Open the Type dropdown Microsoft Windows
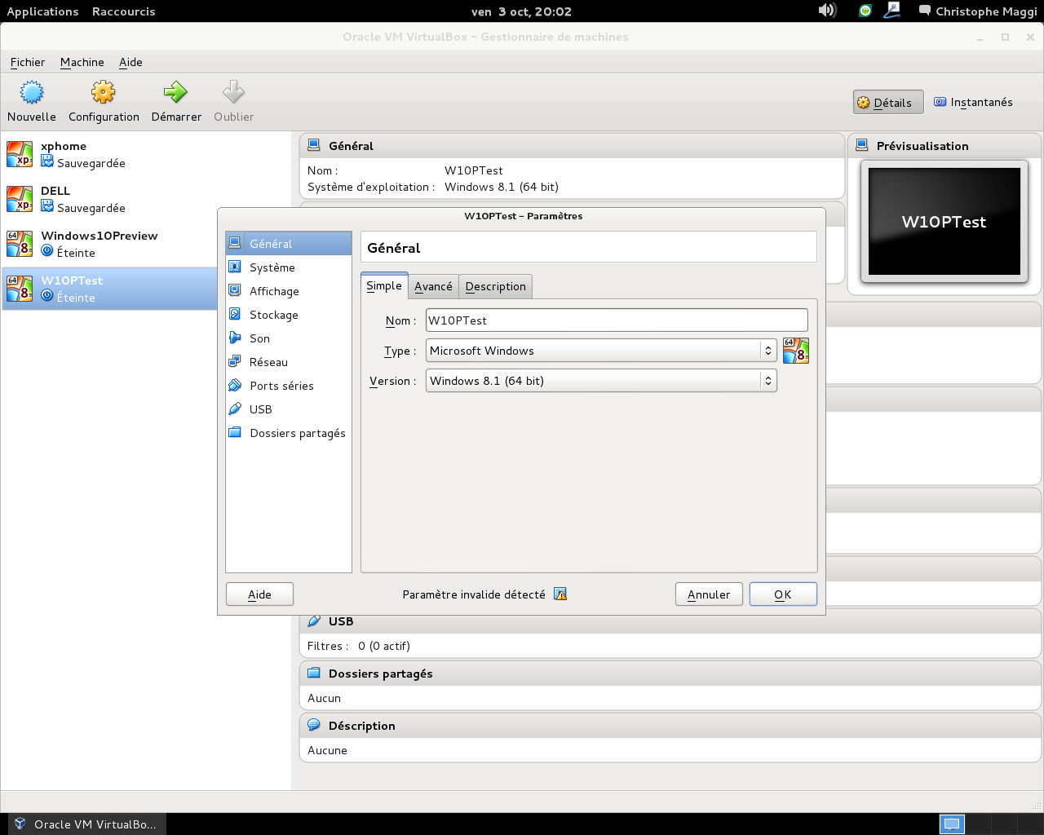1044x835 pixels. [x=601, y=351]
